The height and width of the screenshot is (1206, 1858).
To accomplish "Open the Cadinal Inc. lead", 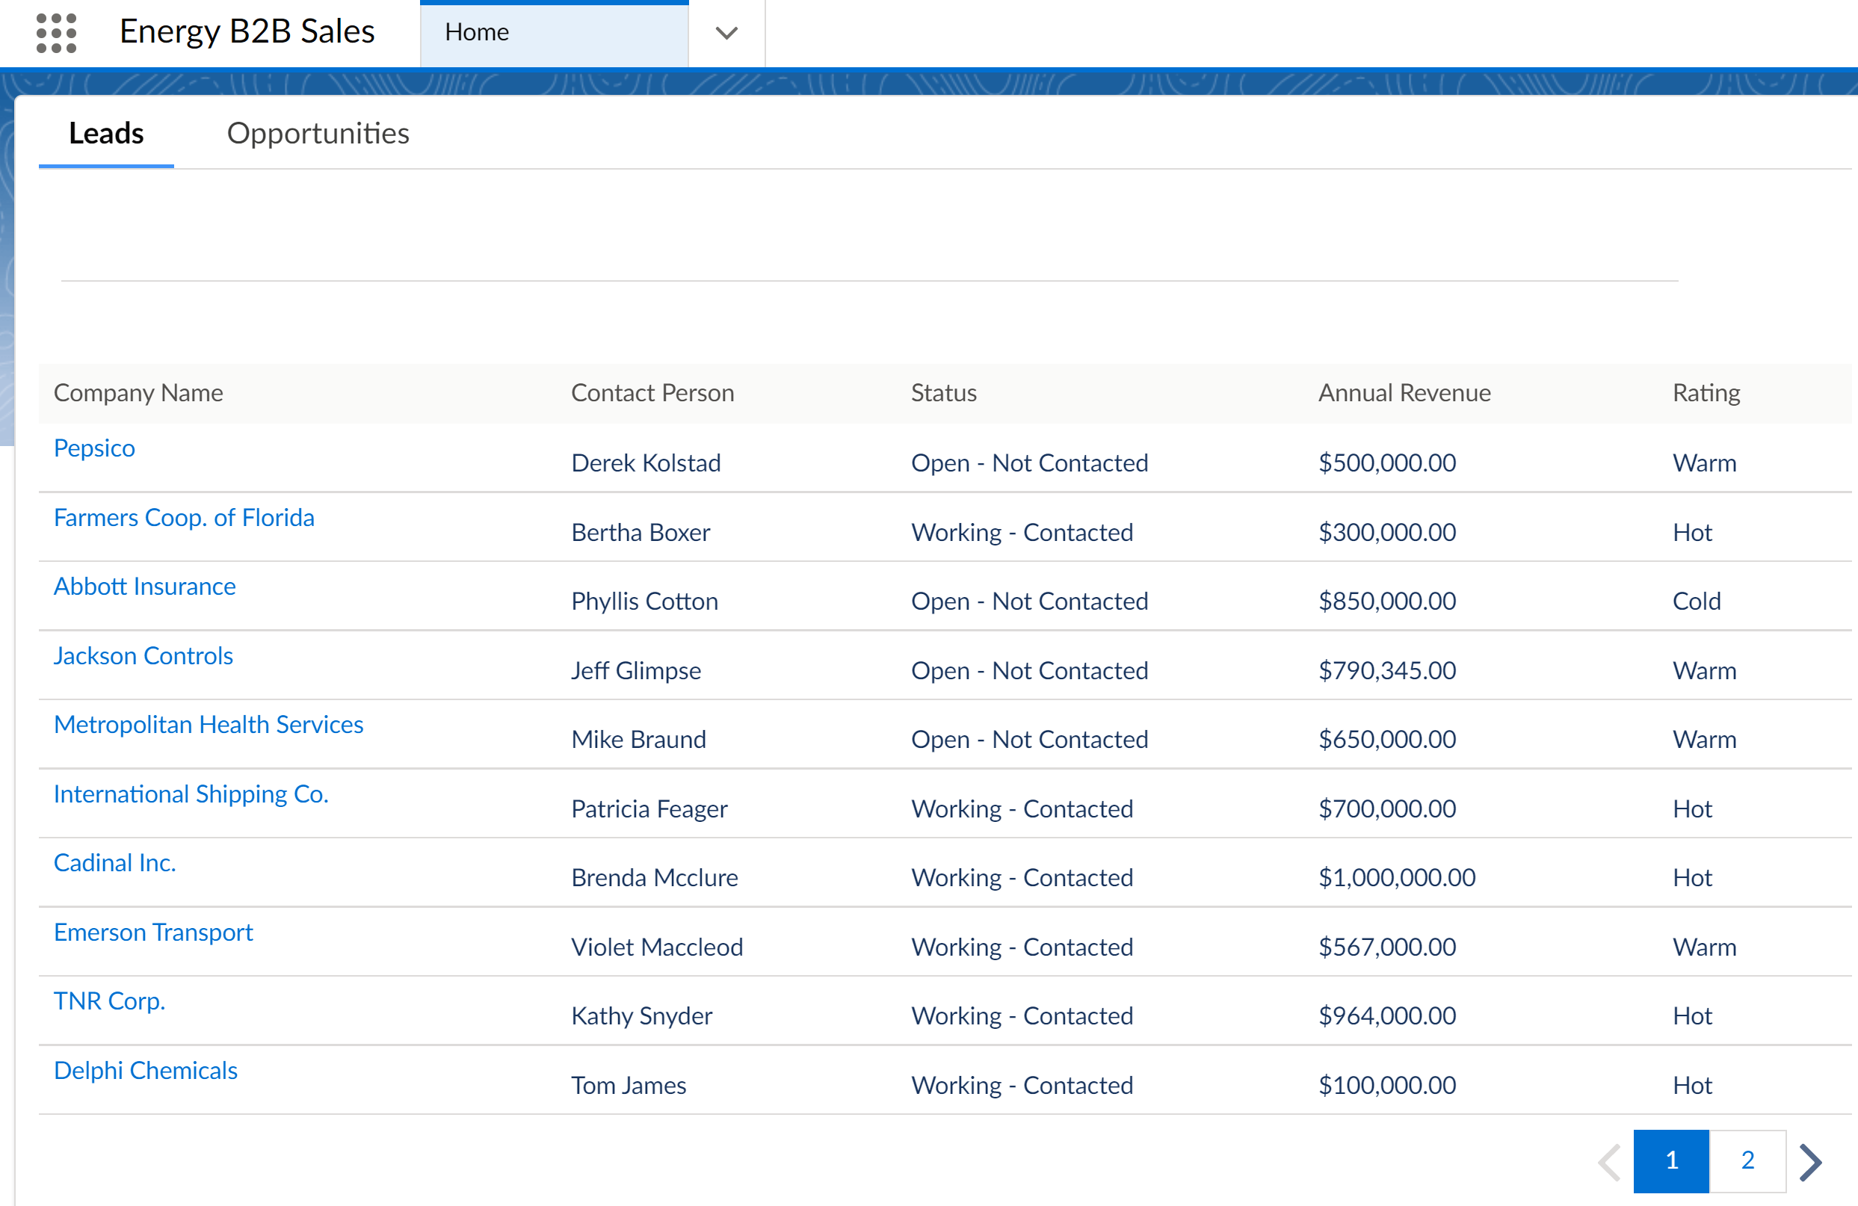I will coord(115,862).
